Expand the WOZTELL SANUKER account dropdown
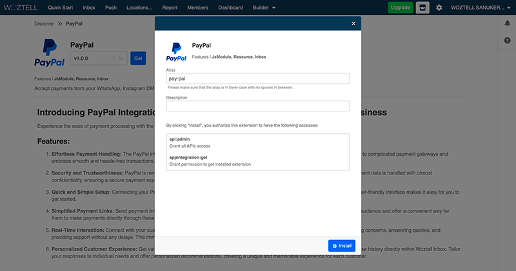516x271 pixels. click(x=480, y=8)
